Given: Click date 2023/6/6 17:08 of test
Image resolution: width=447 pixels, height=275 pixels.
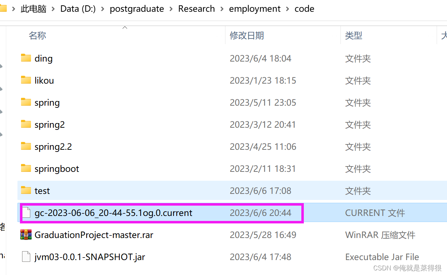Looking at the screenshot, I should point(260,191).
